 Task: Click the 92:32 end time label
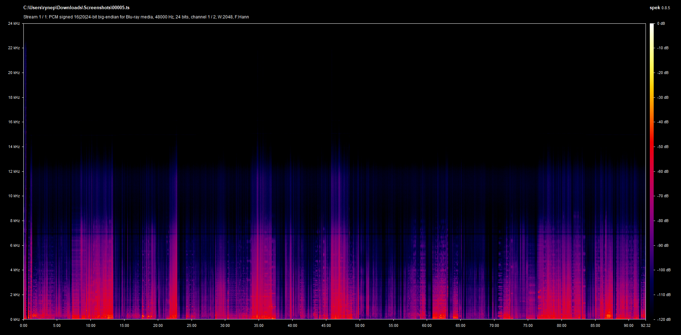646,325
